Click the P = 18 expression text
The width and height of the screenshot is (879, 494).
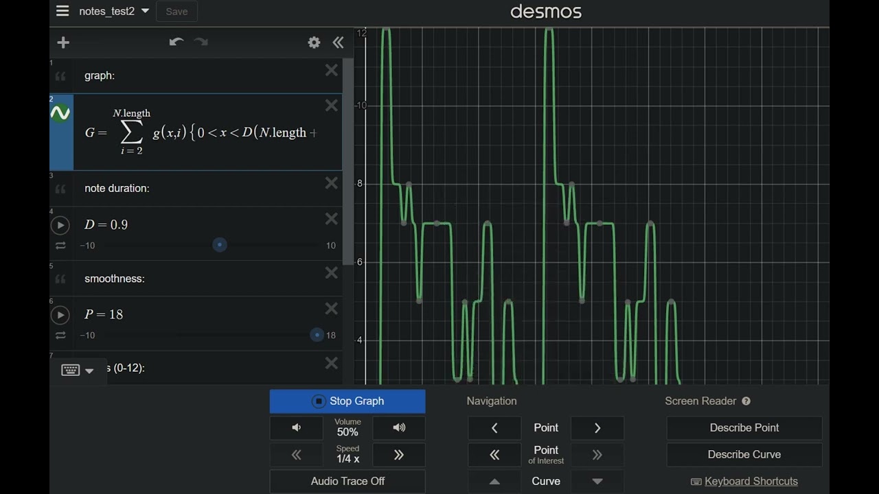tap(104, 314)
